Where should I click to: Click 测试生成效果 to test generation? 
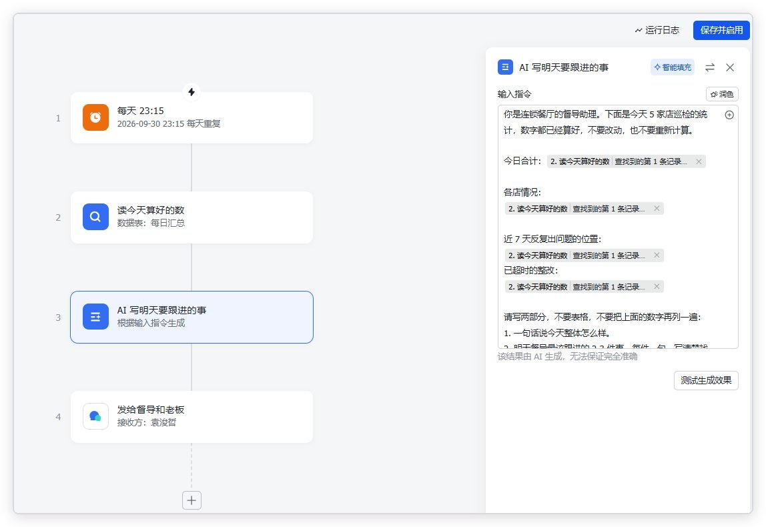[x=706, y=380]
